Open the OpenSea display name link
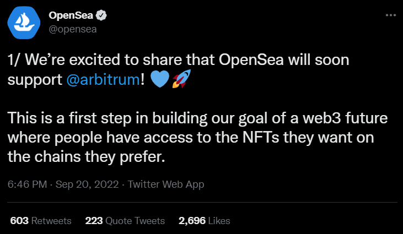 (x=71, y=15)
